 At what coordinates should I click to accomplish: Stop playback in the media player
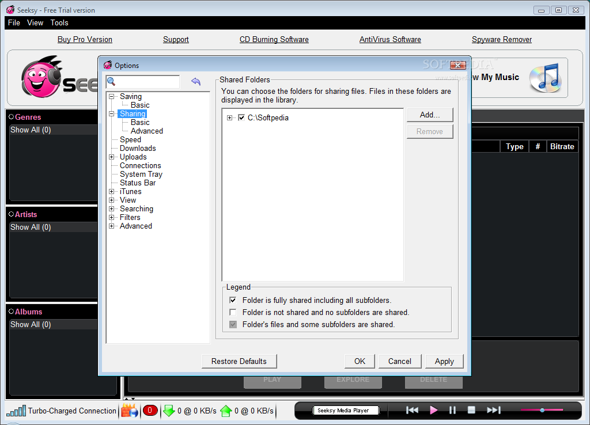(471, 410)
